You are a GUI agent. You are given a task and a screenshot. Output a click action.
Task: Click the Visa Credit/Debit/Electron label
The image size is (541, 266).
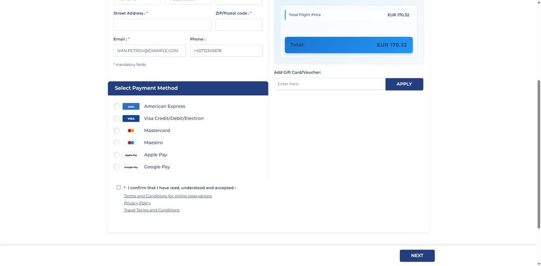pos(174,118)
